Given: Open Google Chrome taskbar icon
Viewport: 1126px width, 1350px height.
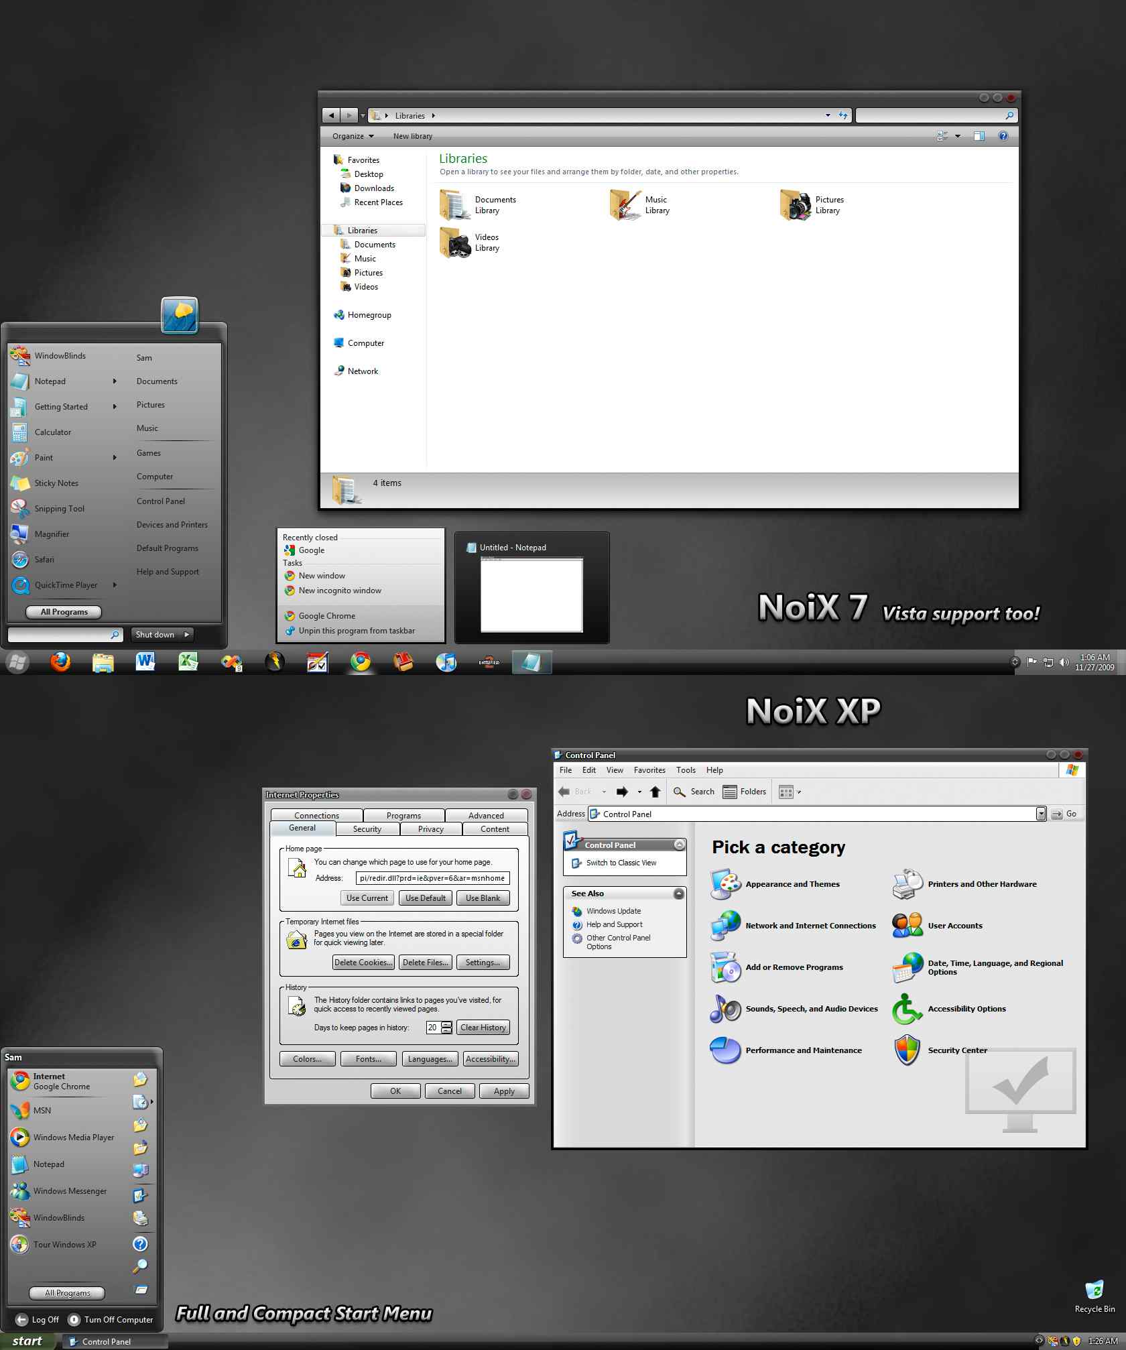Looking at the screenshot, I should coord(361,662).
